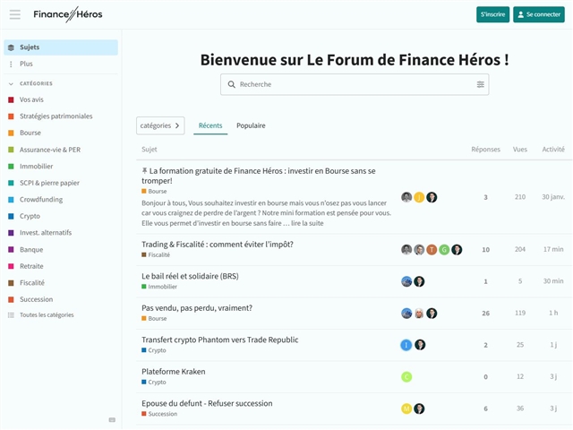The width and height of the screenshot is (573, 430).
Task: Select Sujets in the sidebar
Action: [61, 47]
